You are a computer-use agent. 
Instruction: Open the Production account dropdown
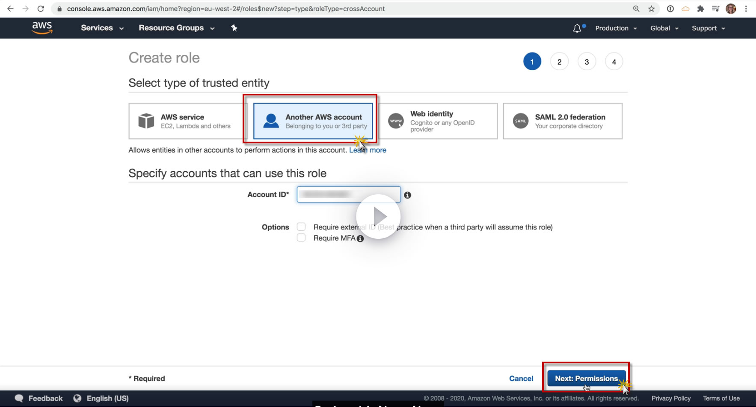pyautogui.click(x=616, y=28)
